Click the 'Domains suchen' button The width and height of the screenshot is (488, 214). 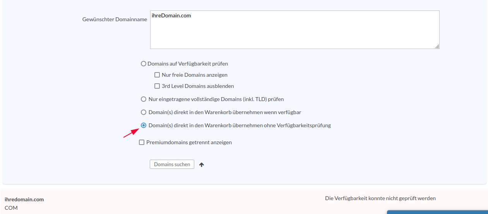coord(172,164)
